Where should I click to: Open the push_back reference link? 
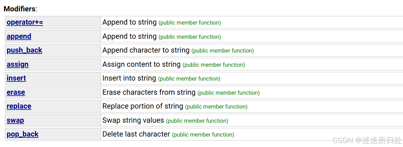click(24, 50)
